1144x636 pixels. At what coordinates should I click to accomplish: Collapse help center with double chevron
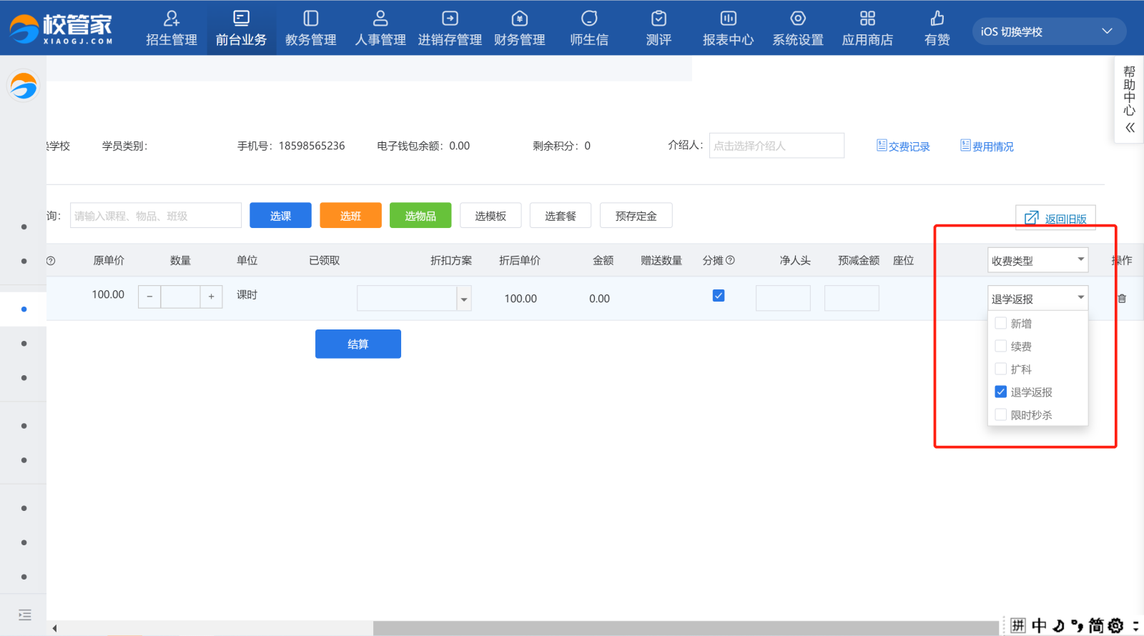pos(1130,128)
